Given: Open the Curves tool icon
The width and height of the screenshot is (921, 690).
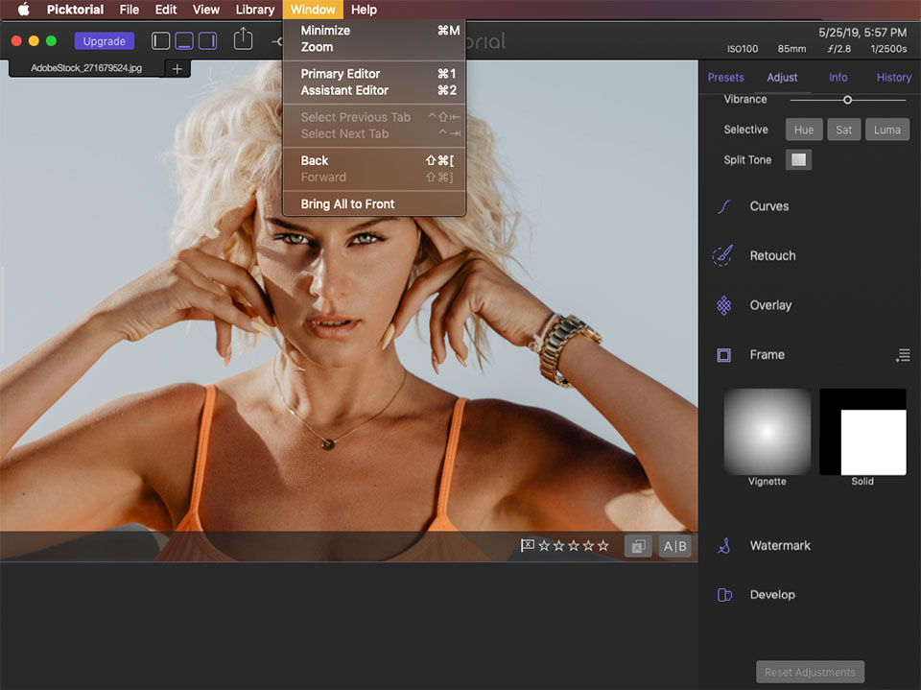Looking at the screenshot, I should pos(723,206).
